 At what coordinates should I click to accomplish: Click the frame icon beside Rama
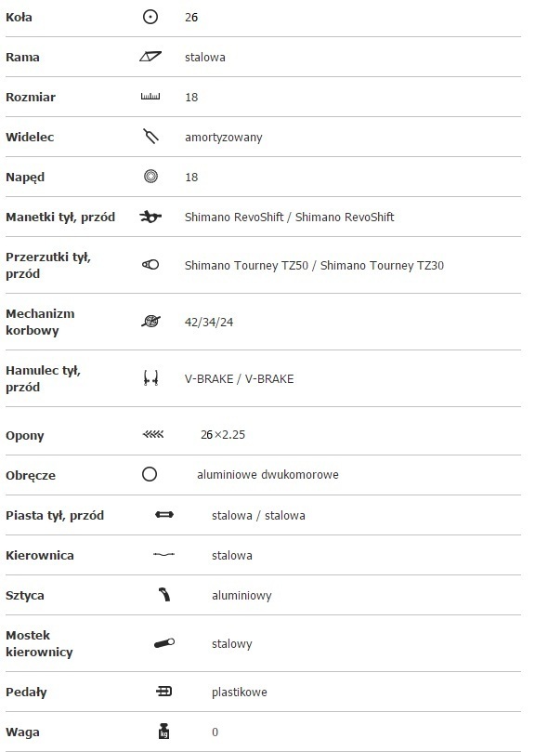click(150, 57)
